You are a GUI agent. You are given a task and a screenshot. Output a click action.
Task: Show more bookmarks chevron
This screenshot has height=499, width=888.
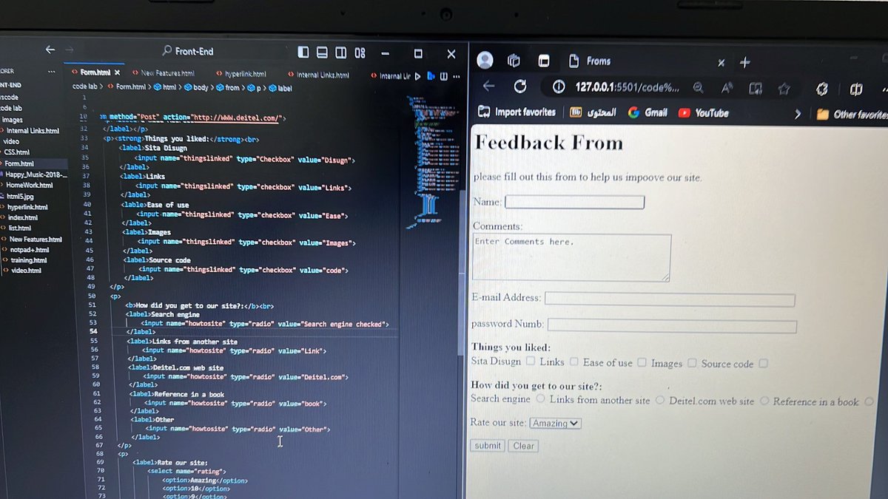[x=798, y=114]
